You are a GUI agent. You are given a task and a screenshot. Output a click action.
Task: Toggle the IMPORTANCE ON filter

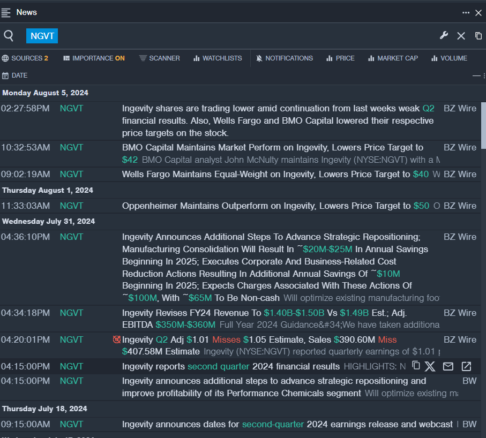point(94,58)
